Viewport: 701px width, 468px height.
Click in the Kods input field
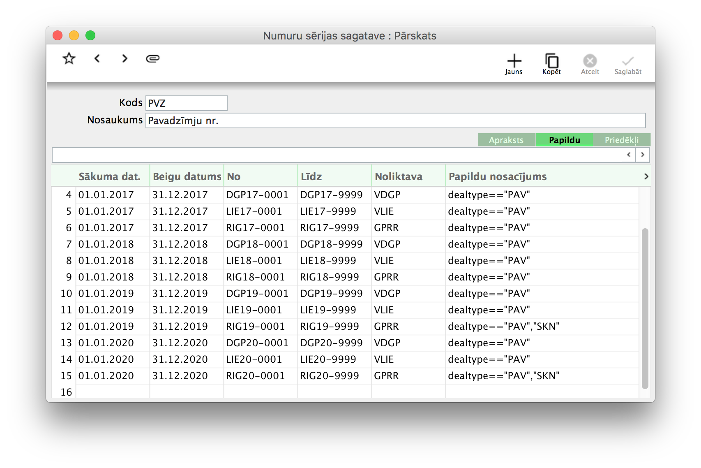pos(186,103)
